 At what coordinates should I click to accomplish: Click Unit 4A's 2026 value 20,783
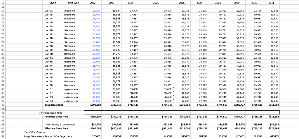(186, 58)
